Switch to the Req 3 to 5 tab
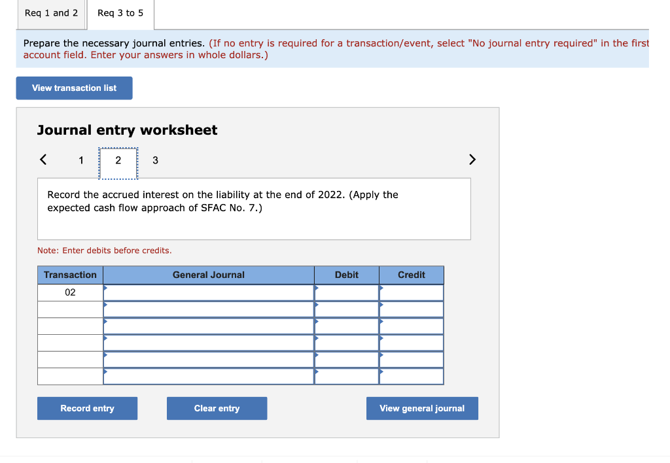The width and height of the screenshot is (670, 463). point(120,12)
